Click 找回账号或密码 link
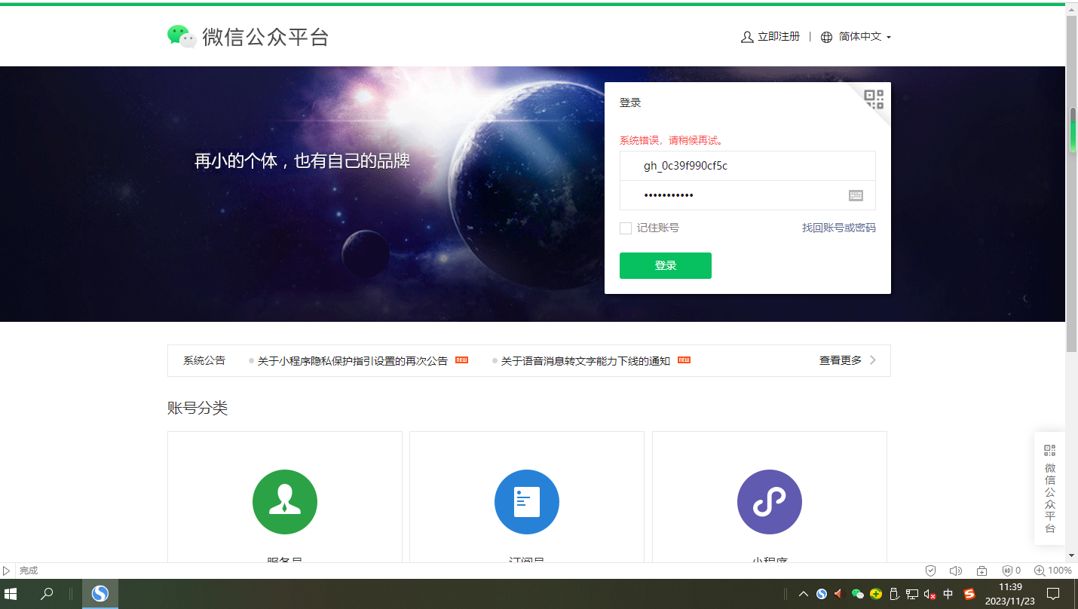 (839, 228)
